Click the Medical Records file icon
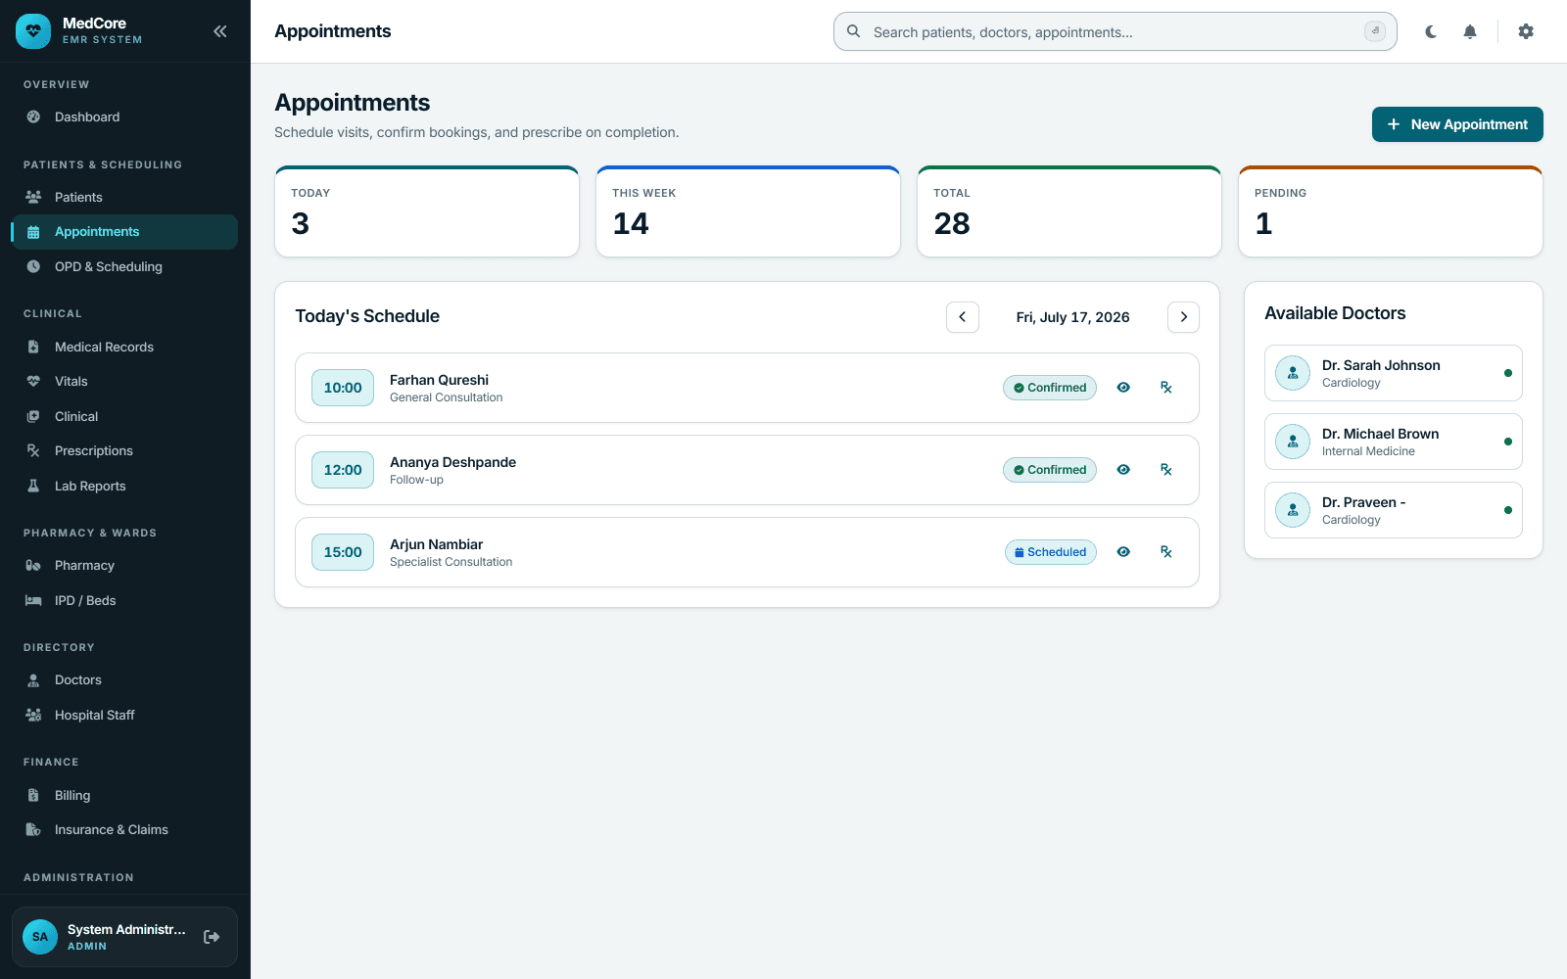Viewport: 1567px width, 979px height. (x=33, y=347)
